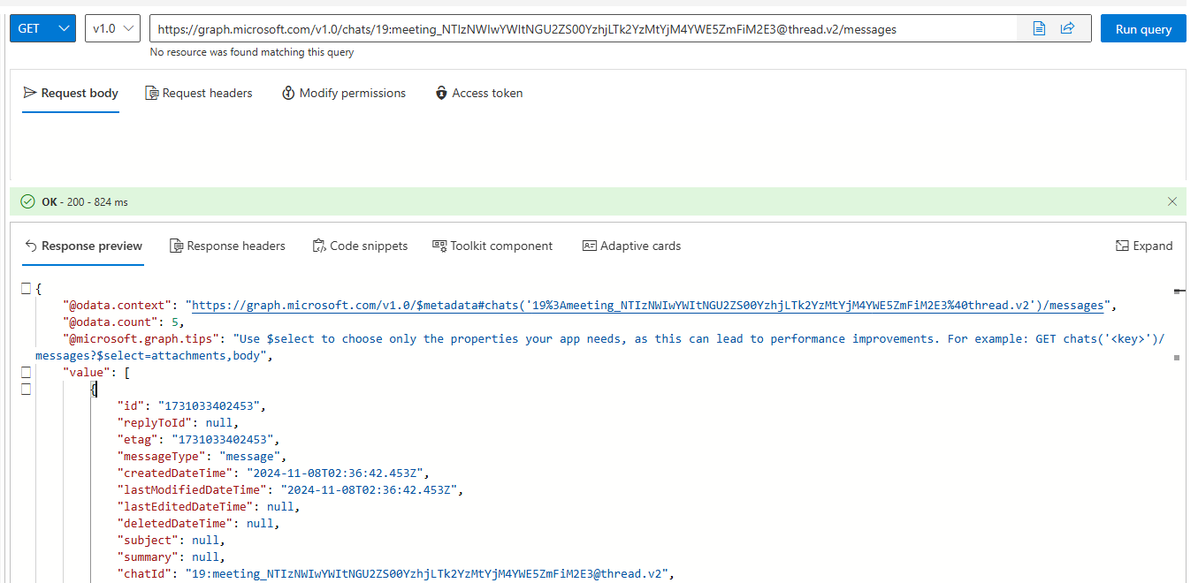
Task: Click the Toolkit component icon
Action: point(438,246)
